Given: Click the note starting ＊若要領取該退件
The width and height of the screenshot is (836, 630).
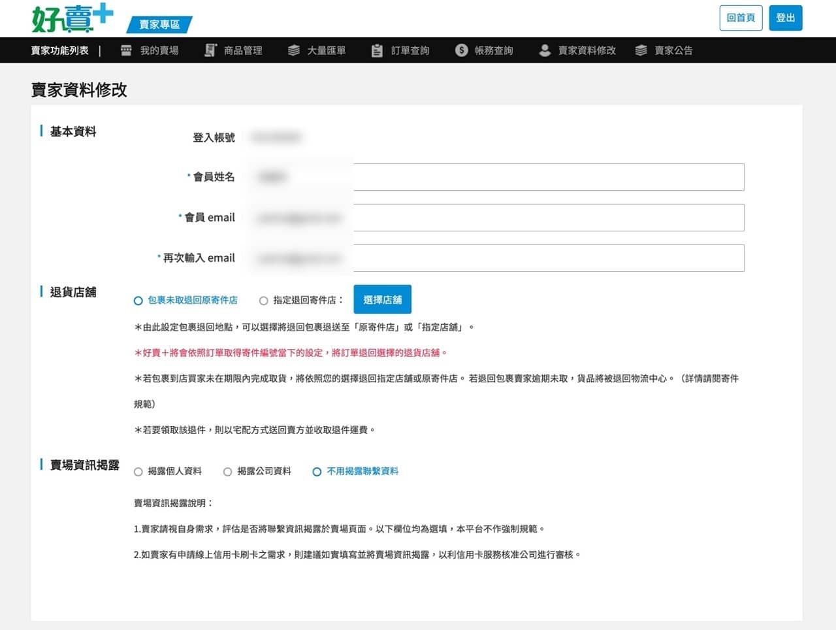Looking at the screenshot, I should 255,430.
